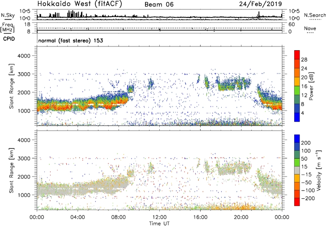Click the "Nave" legend label

(x=310, y=28)
